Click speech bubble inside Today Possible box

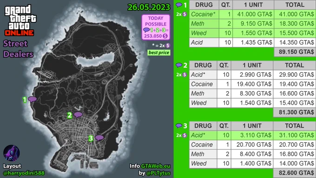click(x=146, y=30)
